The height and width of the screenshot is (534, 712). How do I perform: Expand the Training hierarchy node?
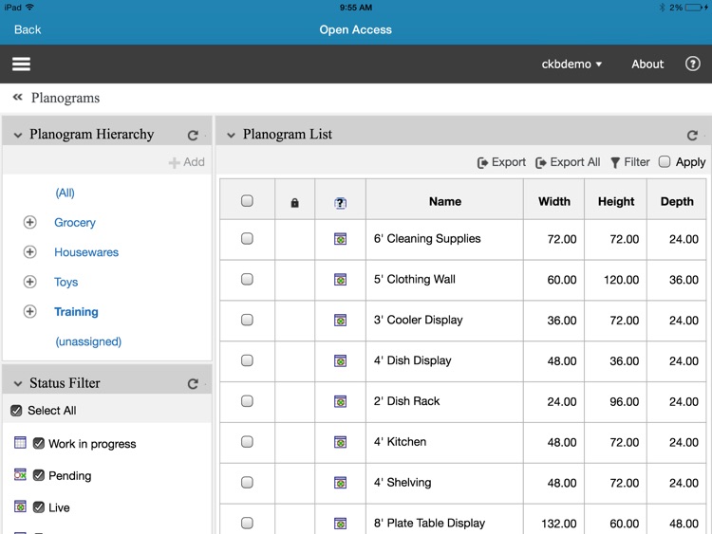pyautogui.click(x=30, y=312)
